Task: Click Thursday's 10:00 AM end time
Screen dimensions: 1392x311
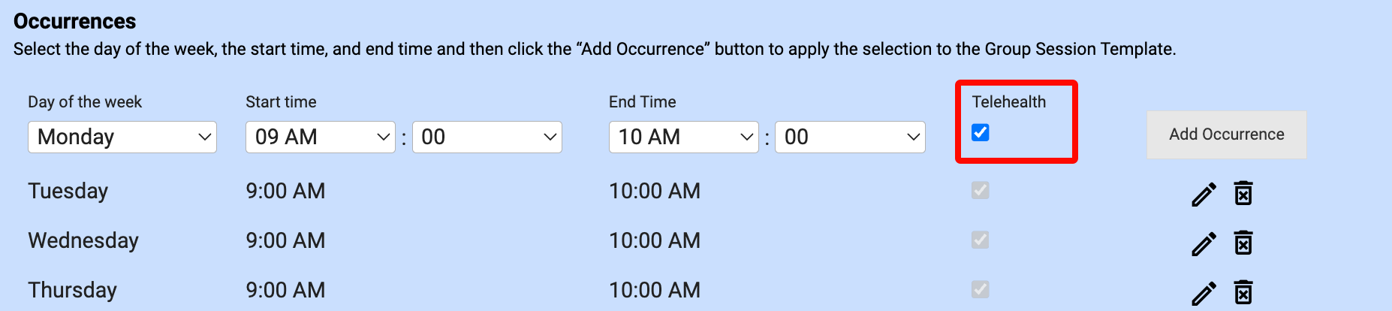Action: pyautogui.click(x=655, y=290)
